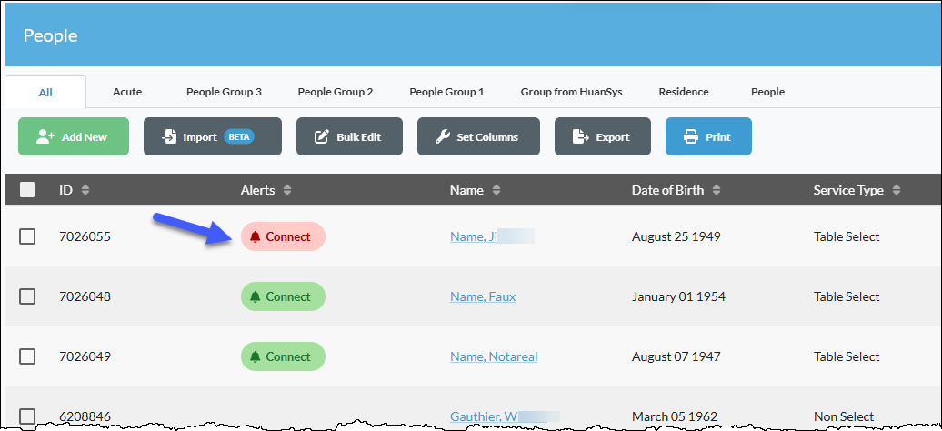Click the red Connect alert for 7026055
This screenshot has width=942, height=431.
283,236
